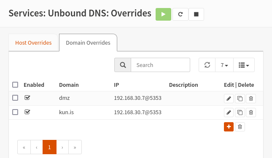Tick the select-all checkbox in header
The image size is (272, 158).
click(x=15, y=85)
